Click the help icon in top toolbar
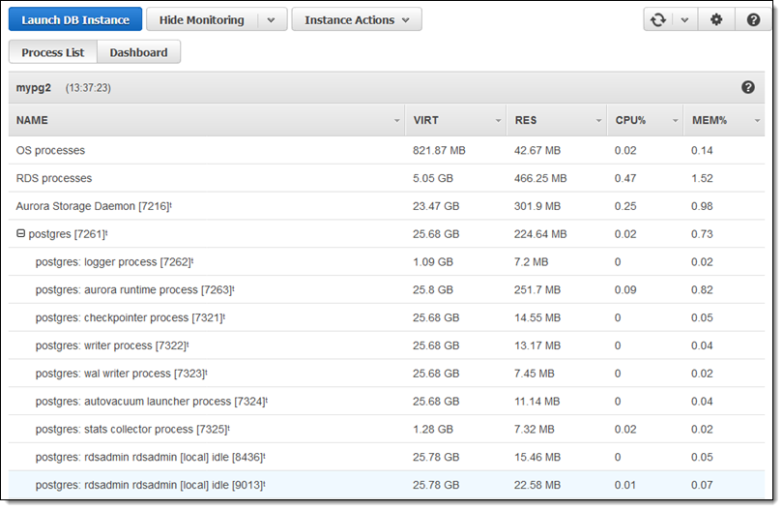Viewport: 783px width, 510px height. point(753,19)
